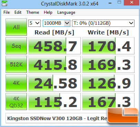Run all benchmarks with All button
This screenshot has width=140, height=127.
[x=16, y=27]
